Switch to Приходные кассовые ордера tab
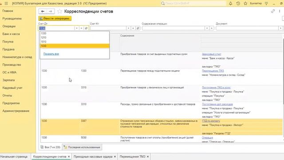This screenshot has height=160, width=284. [93, 156]
